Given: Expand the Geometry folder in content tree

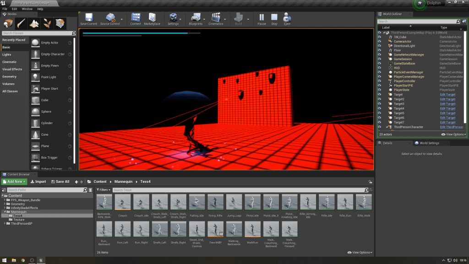Looking at the screenshot, I should point(5,204).
